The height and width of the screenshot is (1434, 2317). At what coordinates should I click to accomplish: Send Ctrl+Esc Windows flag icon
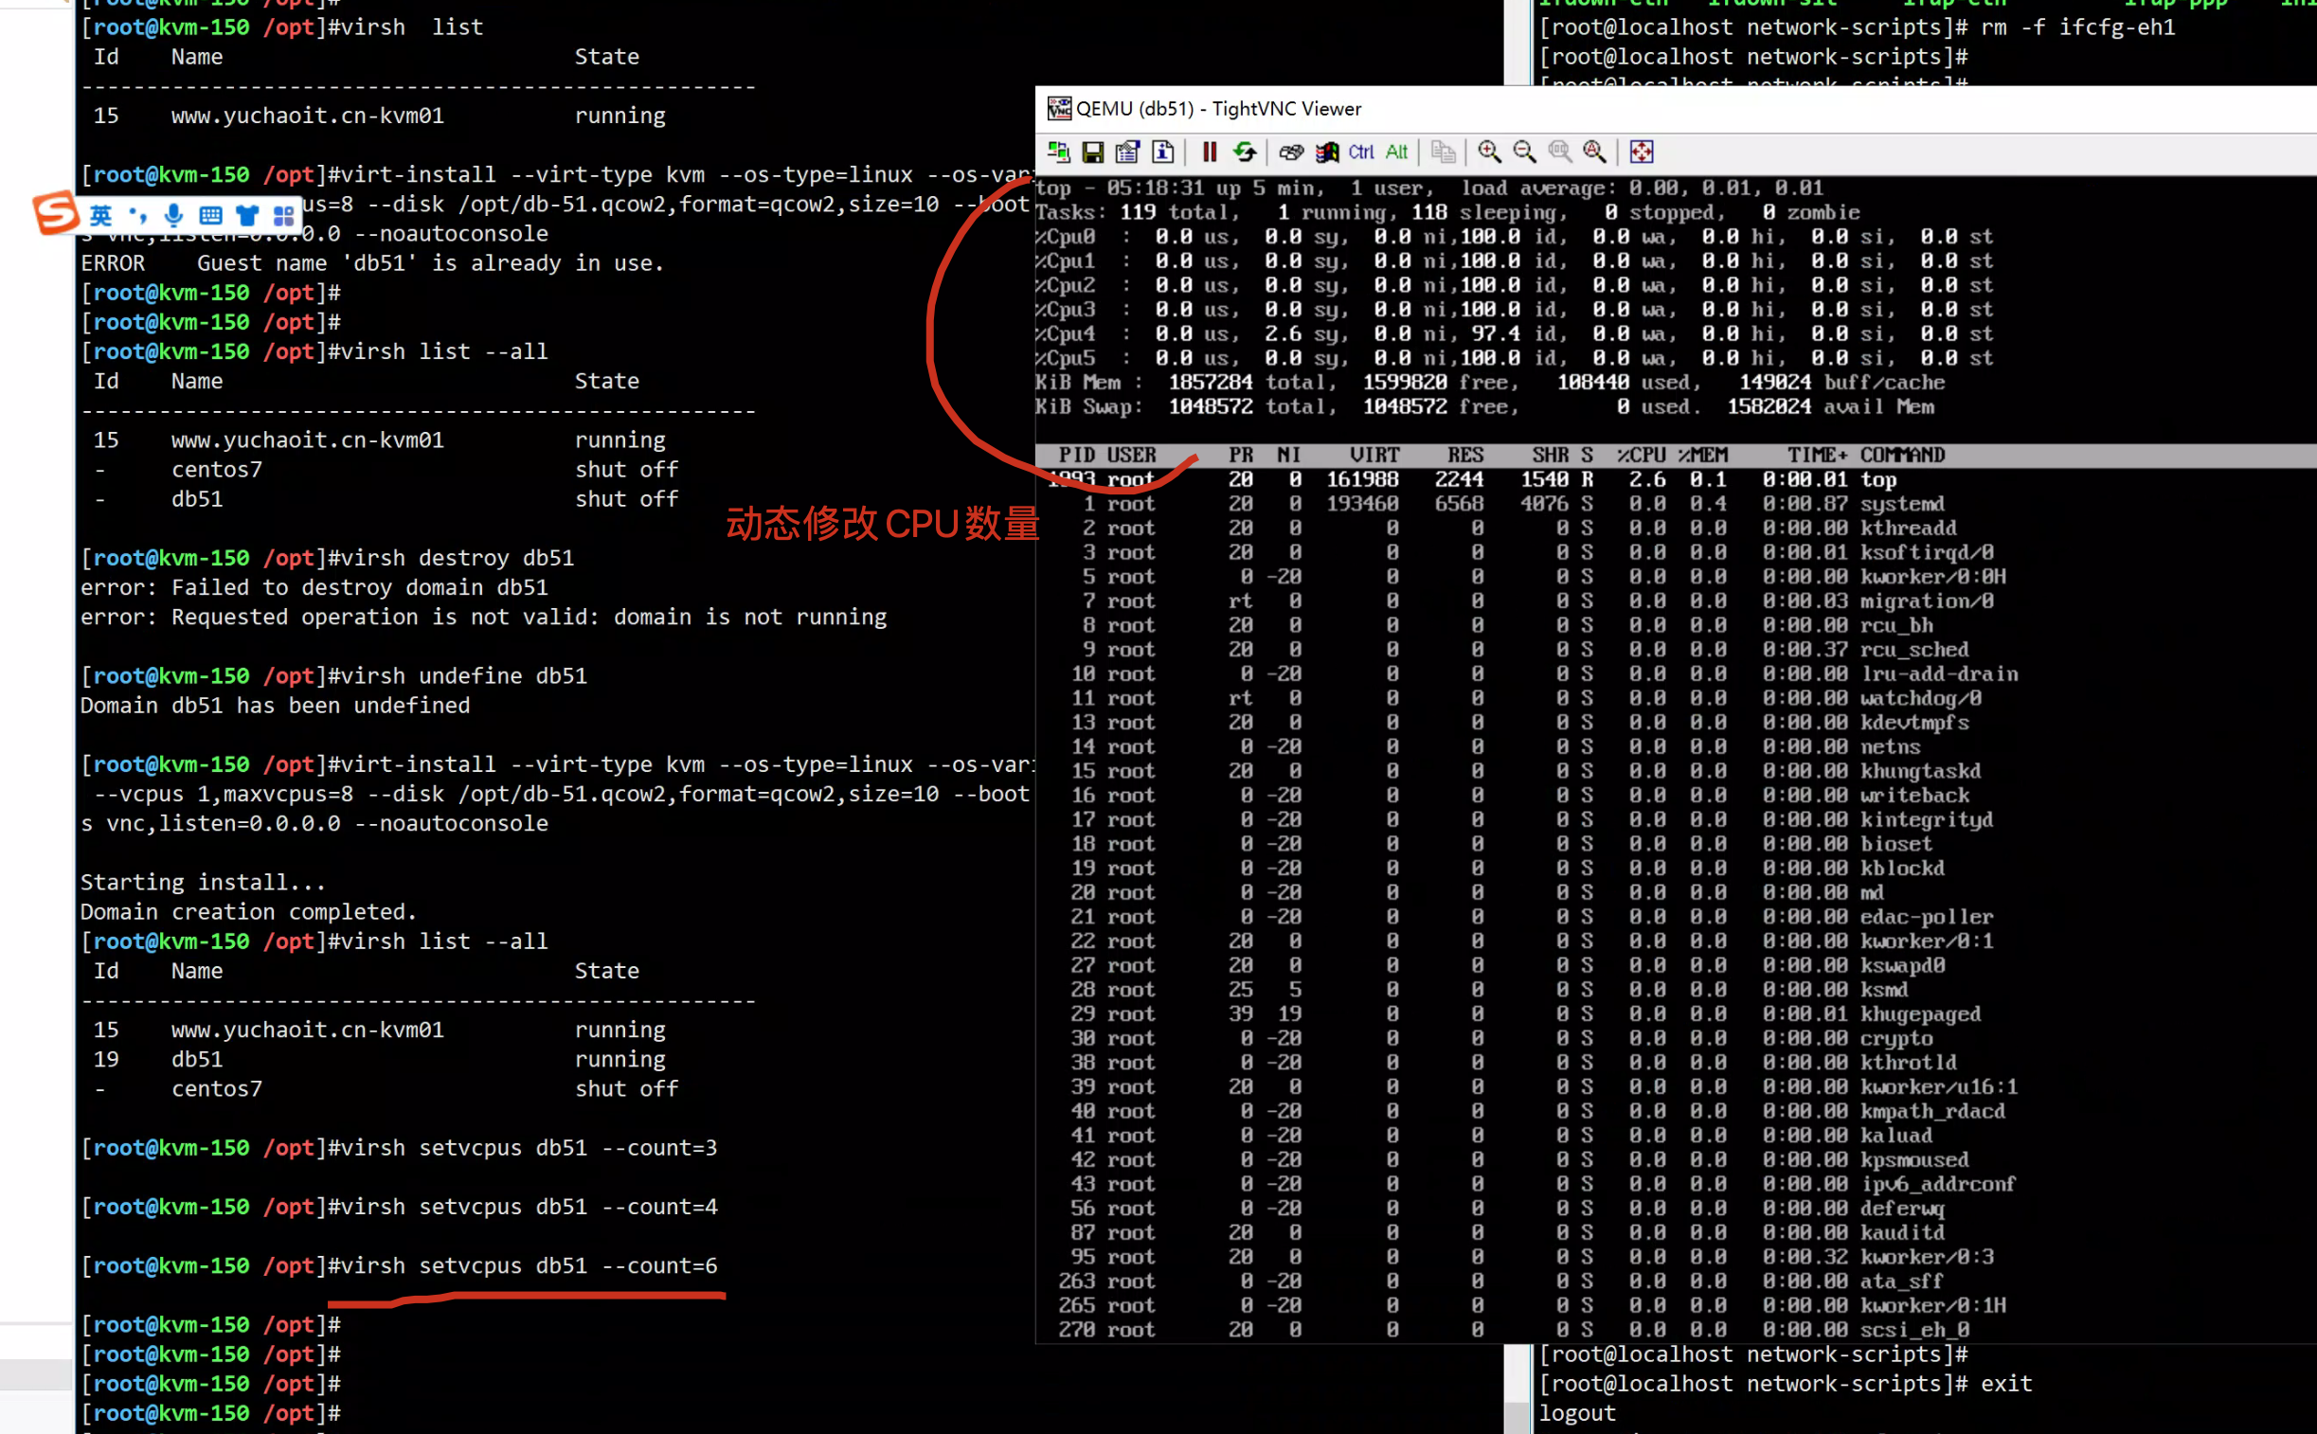(1326, 152)
